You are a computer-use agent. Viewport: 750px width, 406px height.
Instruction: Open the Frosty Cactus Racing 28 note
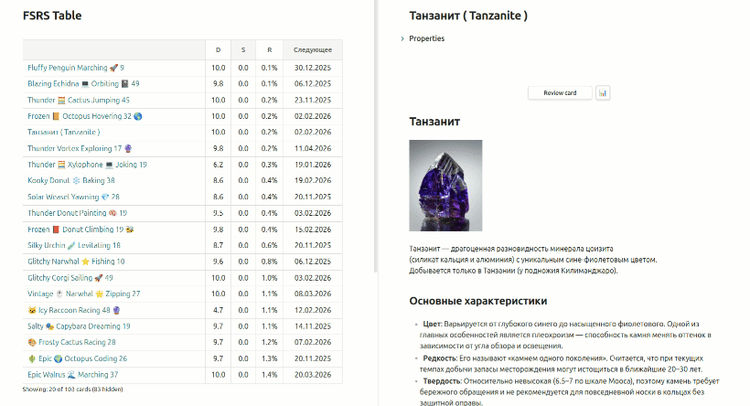point(71,342)
